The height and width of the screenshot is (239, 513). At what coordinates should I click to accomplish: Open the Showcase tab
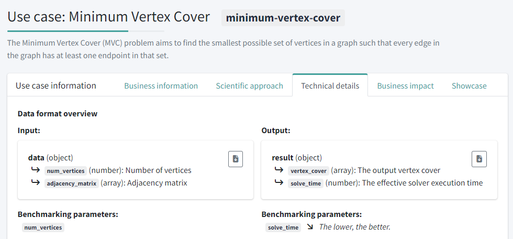469,86
